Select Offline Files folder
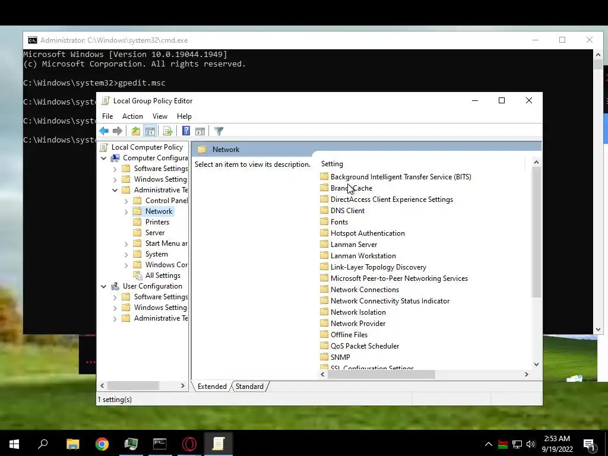 click(349, 334)
